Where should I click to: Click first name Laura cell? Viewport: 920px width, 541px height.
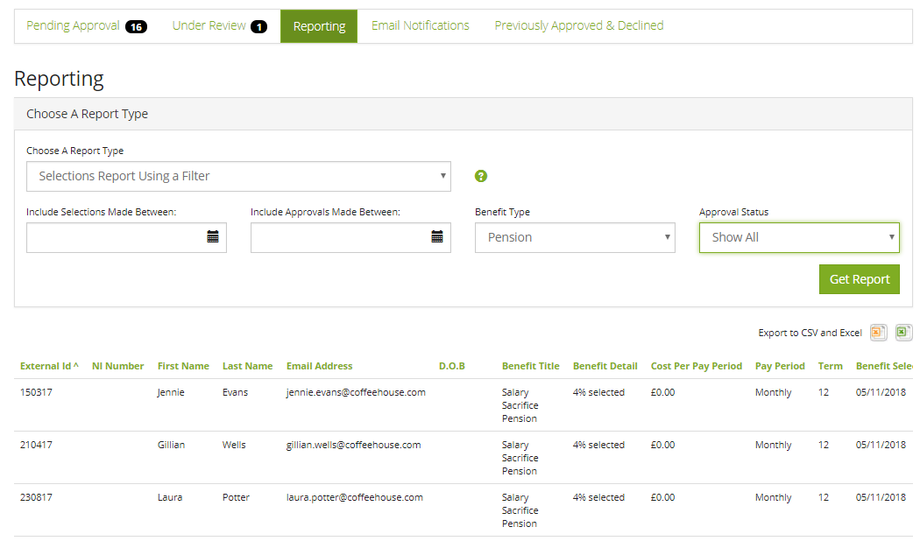[170, 497]
